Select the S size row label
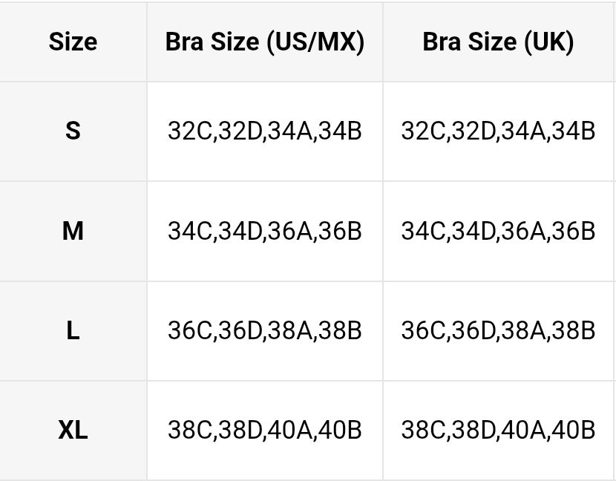The height and width of the screenshot is (481, 616). point(73,131)
